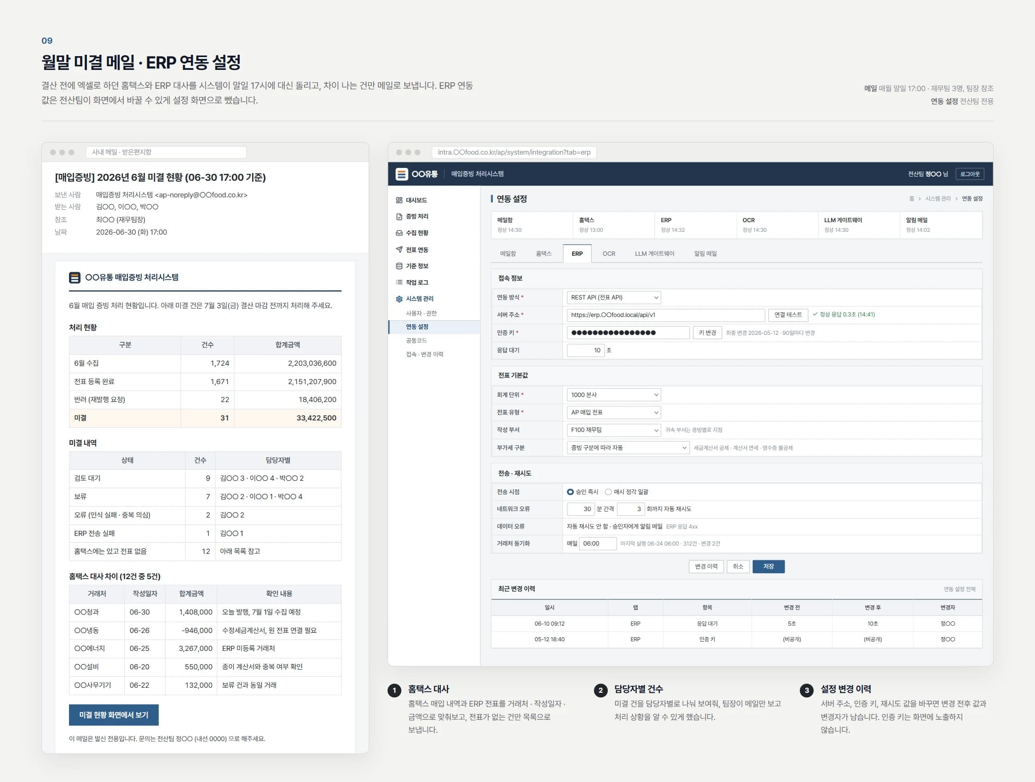Click the ERP status card 정상 14:32
The width and height of the screenshot is (1035, 782).
point(696,225)
